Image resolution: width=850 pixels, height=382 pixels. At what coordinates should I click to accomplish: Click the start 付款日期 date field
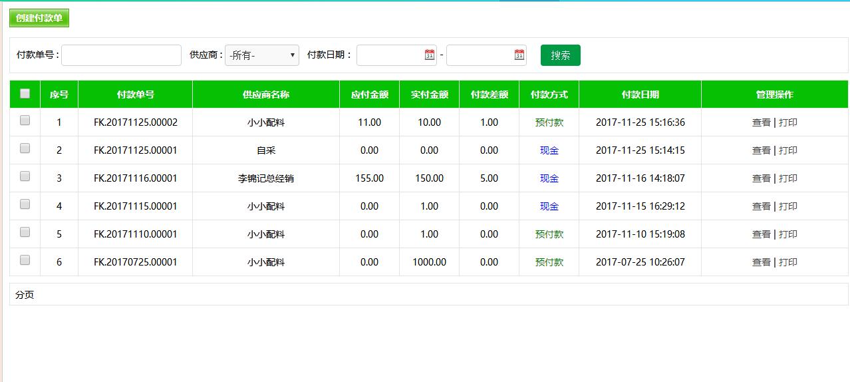(x=390, y=55)
